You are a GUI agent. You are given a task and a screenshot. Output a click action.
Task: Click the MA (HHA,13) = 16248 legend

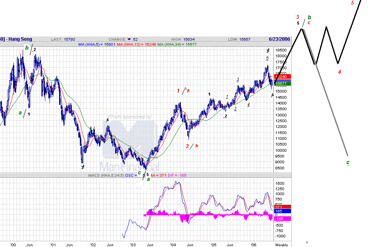[x=136, y=45]
